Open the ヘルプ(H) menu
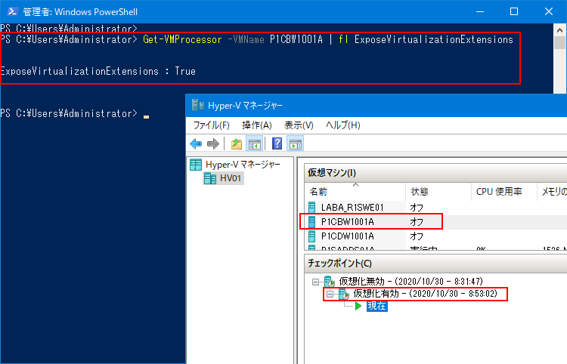Viewport: 567px width, 364px height. click(x=342, y=125)
